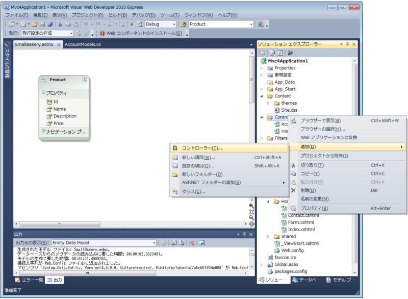This screenshot has height=299, width=408.
Task: Click the Save All toolbar icon
Action: tap(50, 24)
